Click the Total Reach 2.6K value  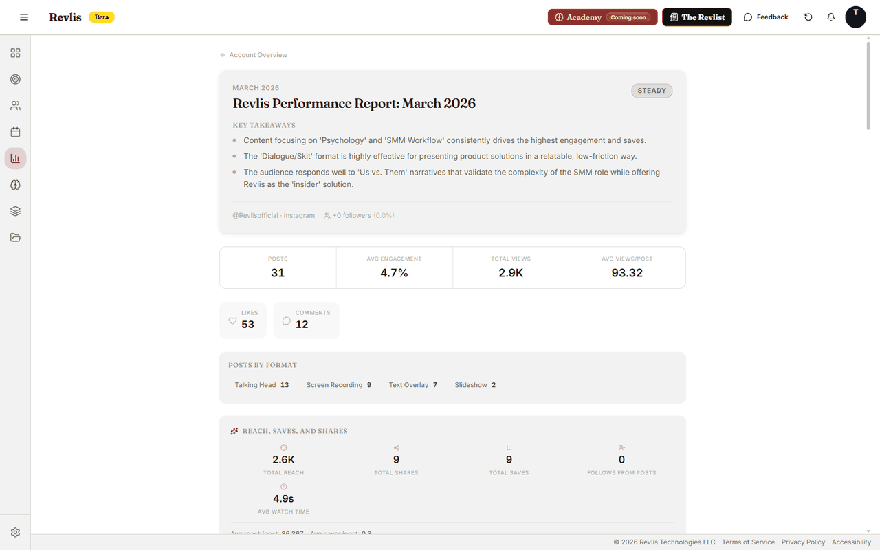[x=283, y=460]
